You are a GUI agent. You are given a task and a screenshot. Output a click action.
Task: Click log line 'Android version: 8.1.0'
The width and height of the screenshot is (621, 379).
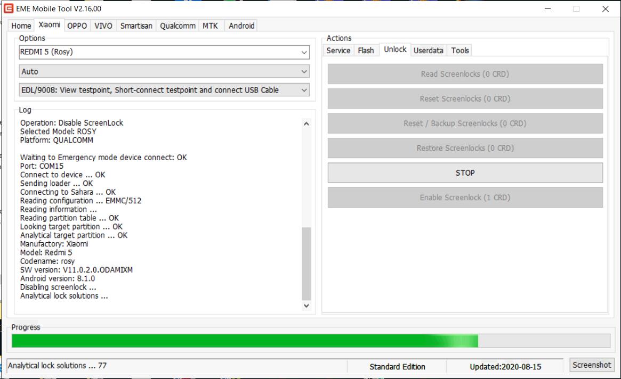pos(58,278)
